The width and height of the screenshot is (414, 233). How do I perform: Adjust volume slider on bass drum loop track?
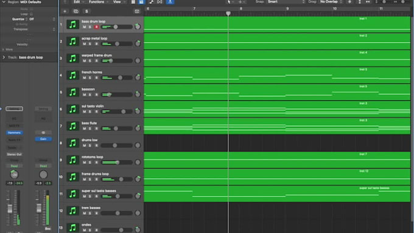click(116, 27)
